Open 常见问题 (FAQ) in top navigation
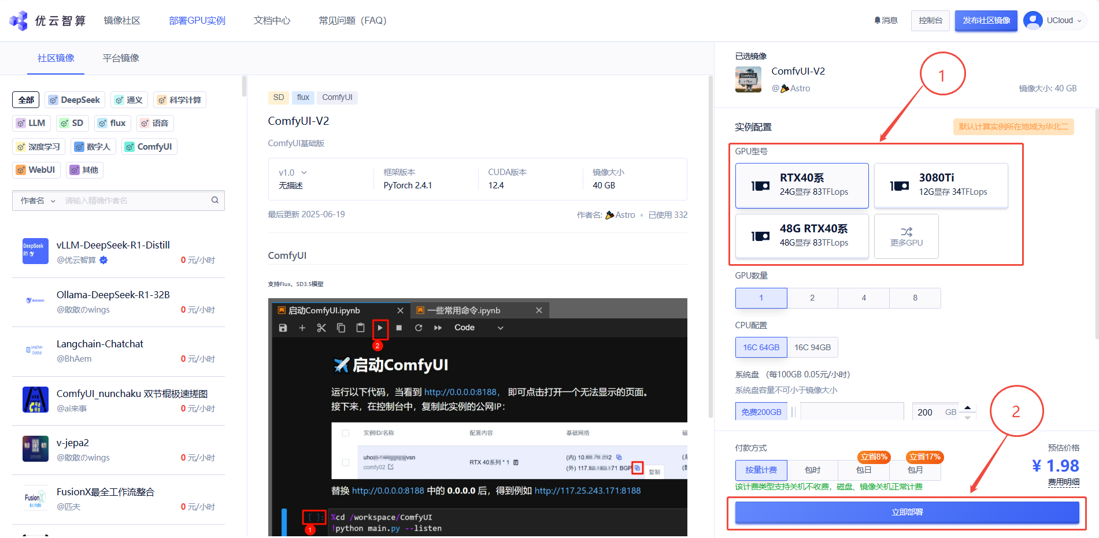Image resolution: width=1099 pixels, height=538 pixels. [353, 20]
